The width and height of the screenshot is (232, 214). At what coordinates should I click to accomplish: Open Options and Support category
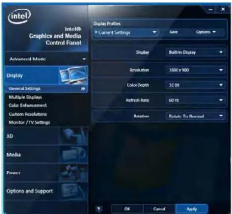(x=46, y=191)
